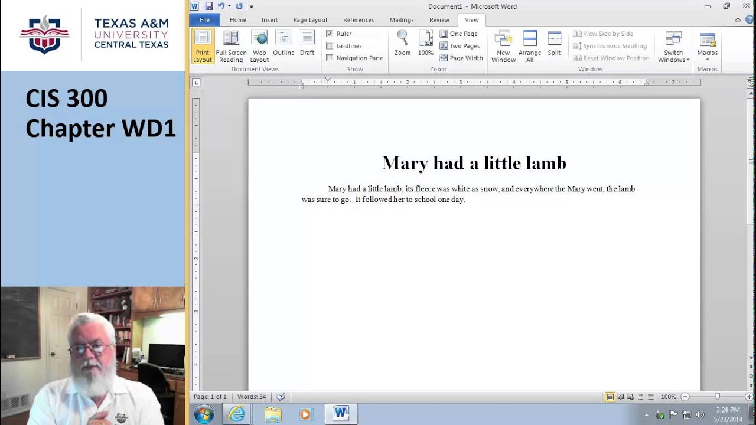Image resolution: width=756 pixels, height=425 pixels.
Task: Click the View tab
Action: pyautogui.click(x=472, y=20)
